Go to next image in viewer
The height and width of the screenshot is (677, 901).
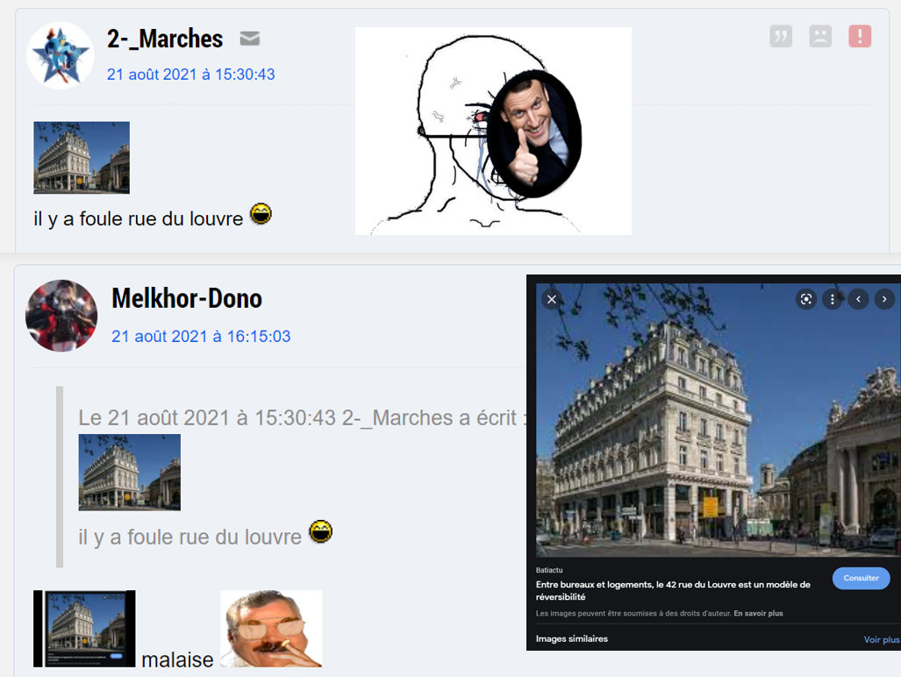click(884, 299)
